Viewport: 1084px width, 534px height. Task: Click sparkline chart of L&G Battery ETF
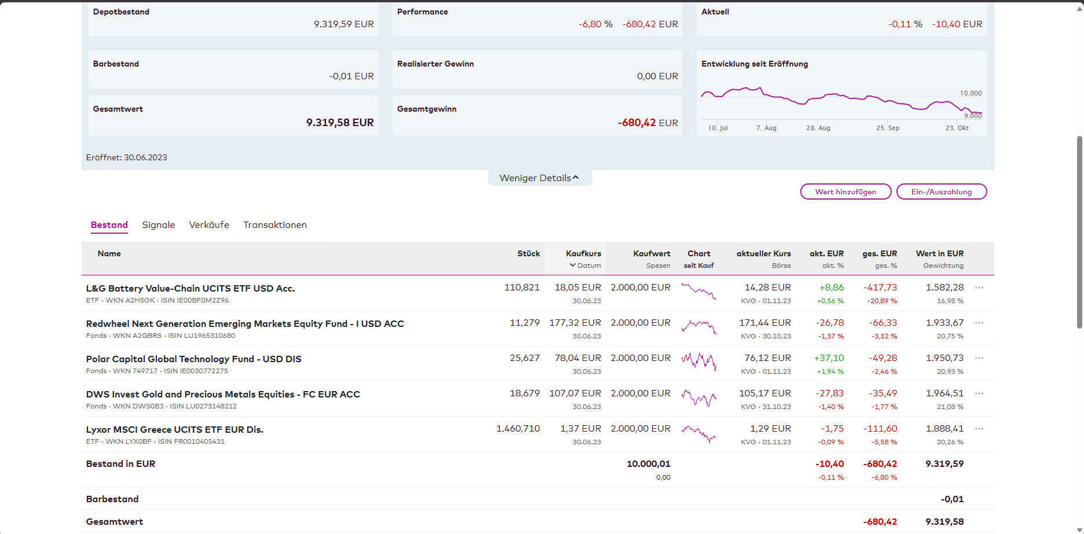click(x=698, y=291)
